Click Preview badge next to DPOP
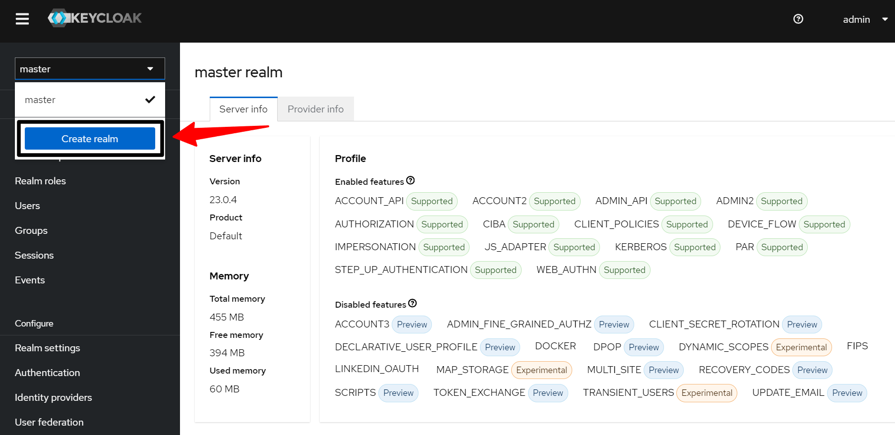 644,347
